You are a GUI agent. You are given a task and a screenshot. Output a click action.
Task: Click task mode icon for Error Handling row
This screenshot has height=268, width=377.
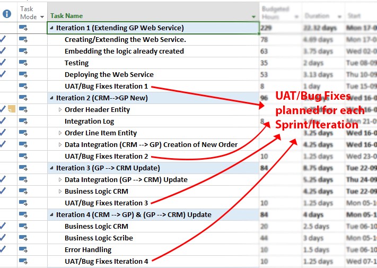pos(24,250)
